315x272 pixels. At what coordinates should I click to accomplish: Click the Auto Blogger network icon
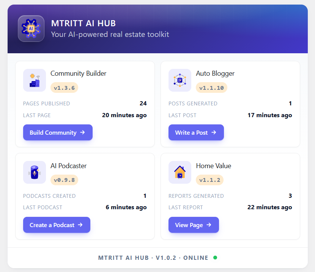click(x=180, y=80)
